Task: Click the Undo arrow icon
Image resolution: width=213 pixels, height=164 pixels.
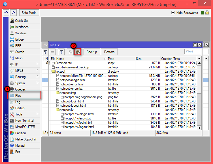Action: pyautogui.click(x=6, y=13)
